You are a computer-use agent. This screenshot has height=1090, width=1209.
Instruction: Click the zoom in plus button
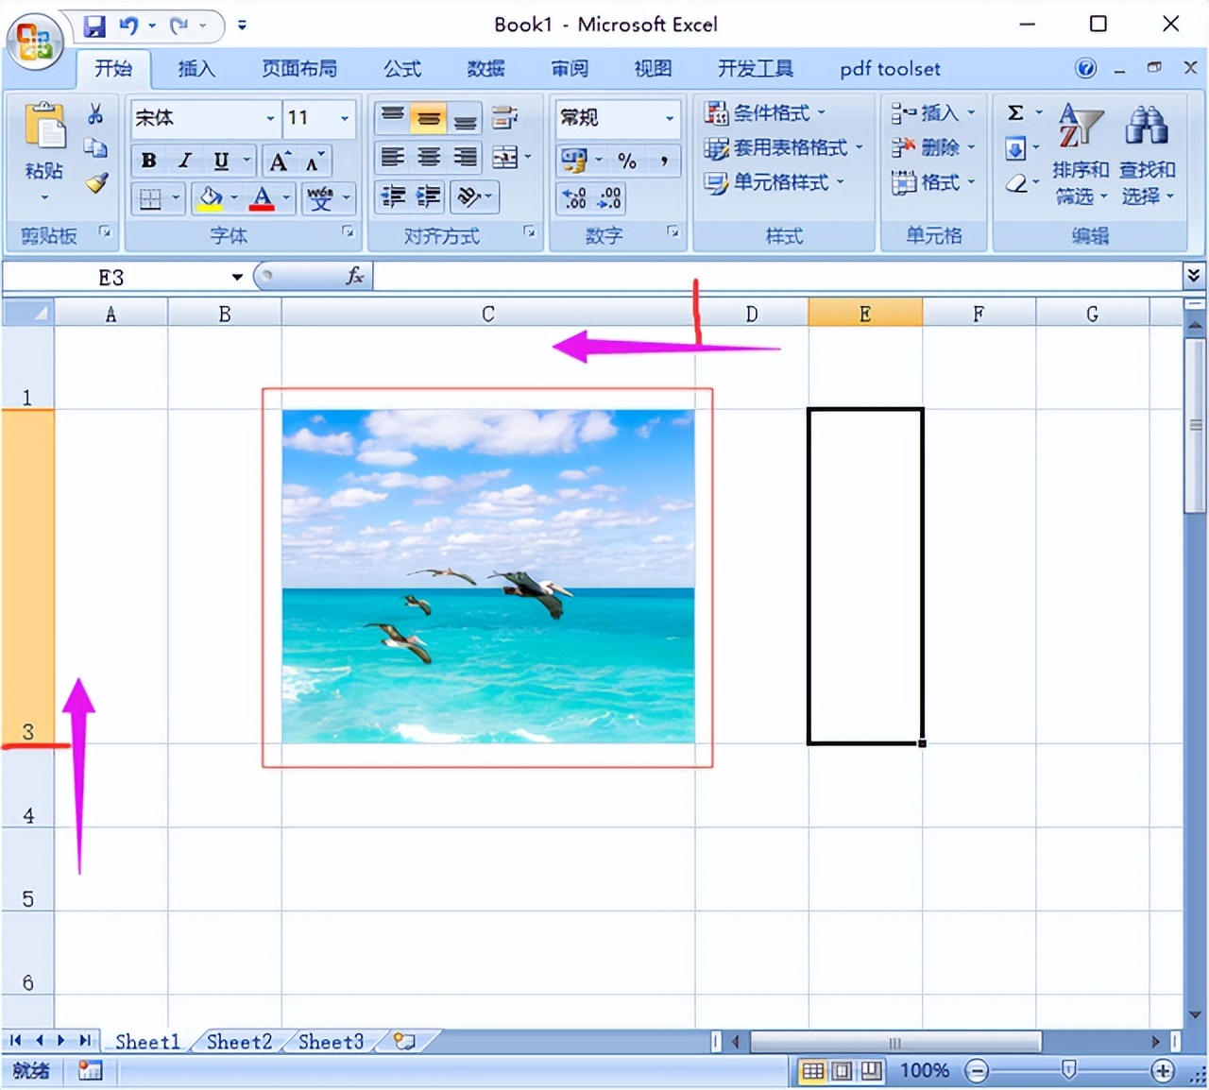point(1163,1070)
